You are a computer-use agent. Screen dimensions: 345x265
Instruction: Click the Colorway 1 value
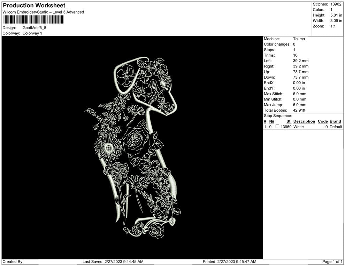[x=32, y=33]
